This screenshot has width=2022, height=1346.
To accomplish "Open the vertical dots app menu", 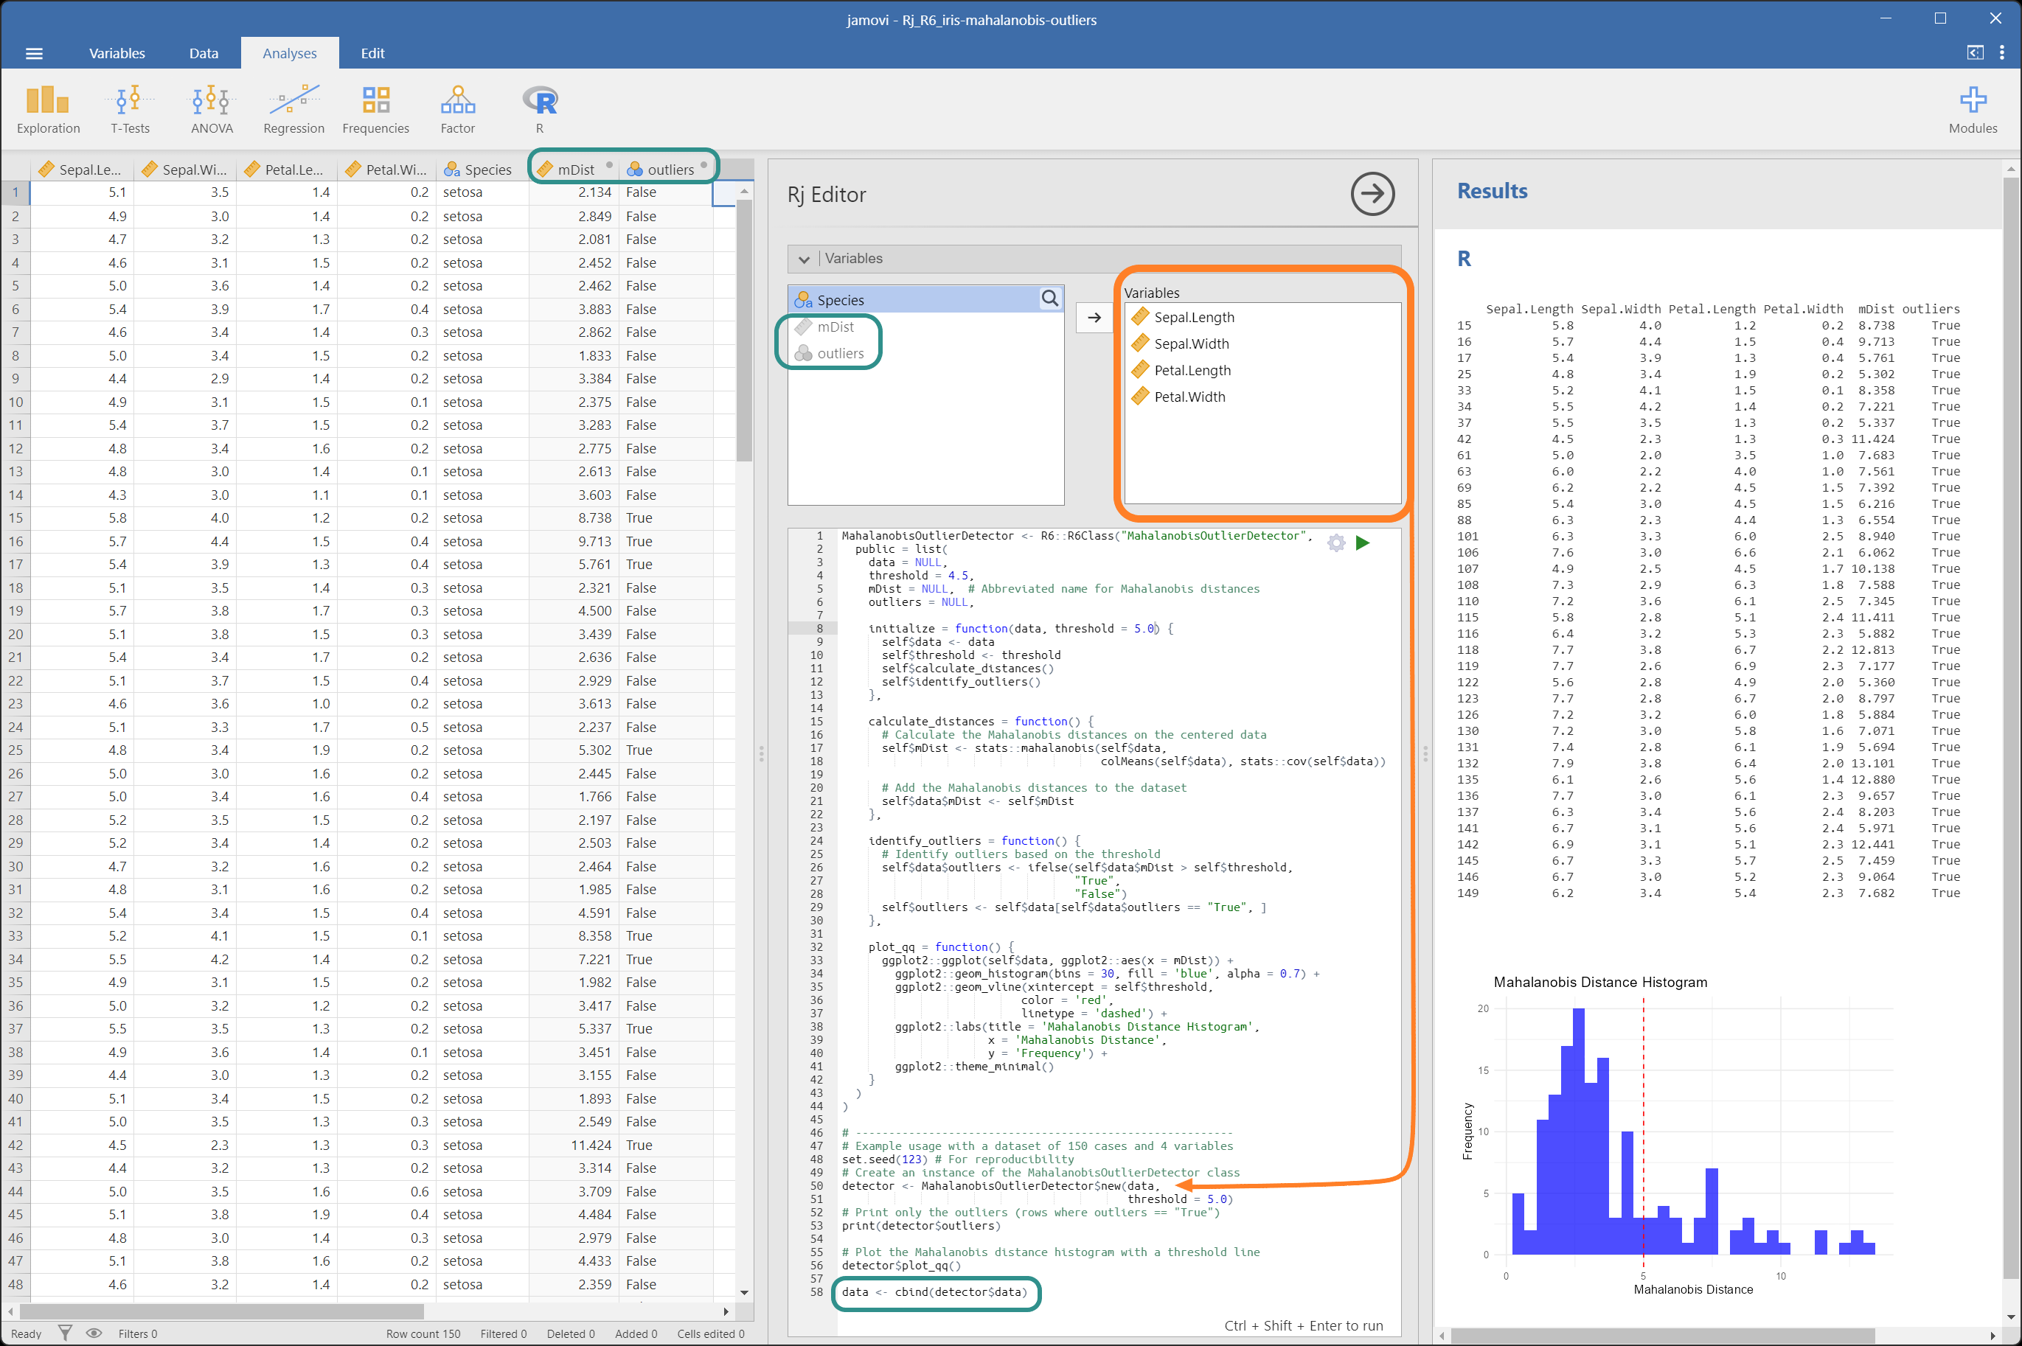I will [x=2001, y=52].
